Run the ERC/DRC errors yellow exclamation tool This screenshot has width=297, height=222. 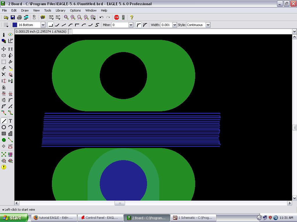click(4, 167)
